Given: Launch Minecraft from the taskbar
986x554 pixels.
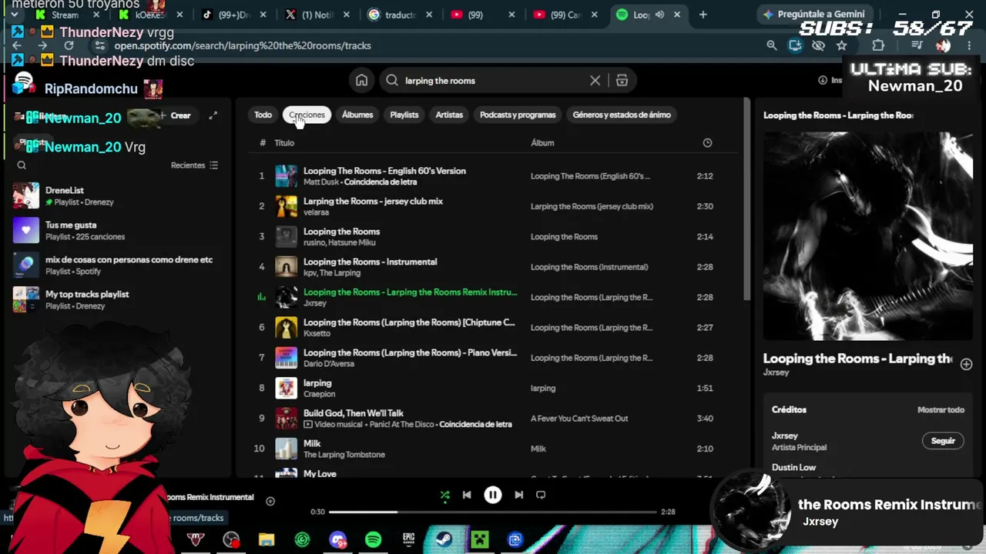Looking at the screenshot, I should [x=480, y=540].
